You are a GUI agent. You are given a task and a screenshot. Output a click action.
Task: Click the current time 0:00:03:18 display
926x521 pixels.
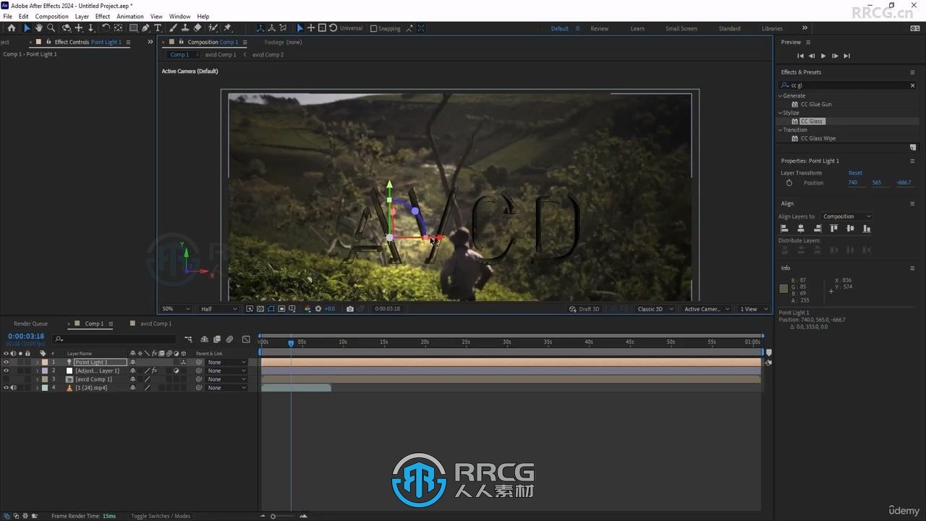tap(26, 336)
